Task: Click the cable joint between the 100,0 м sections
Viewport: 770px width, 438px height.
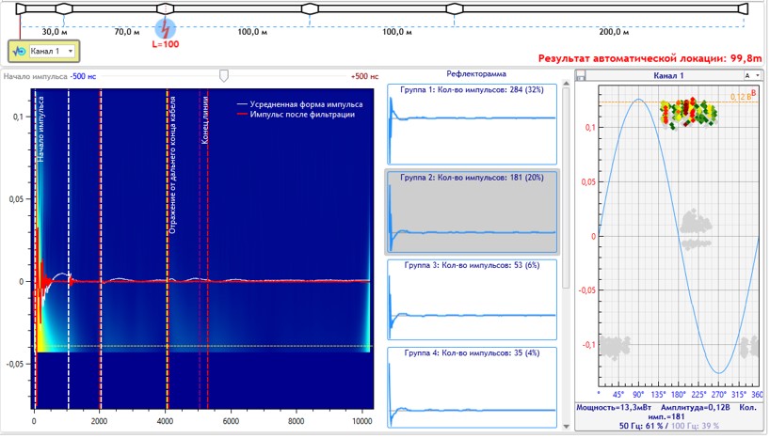Action: click(309, 8)
